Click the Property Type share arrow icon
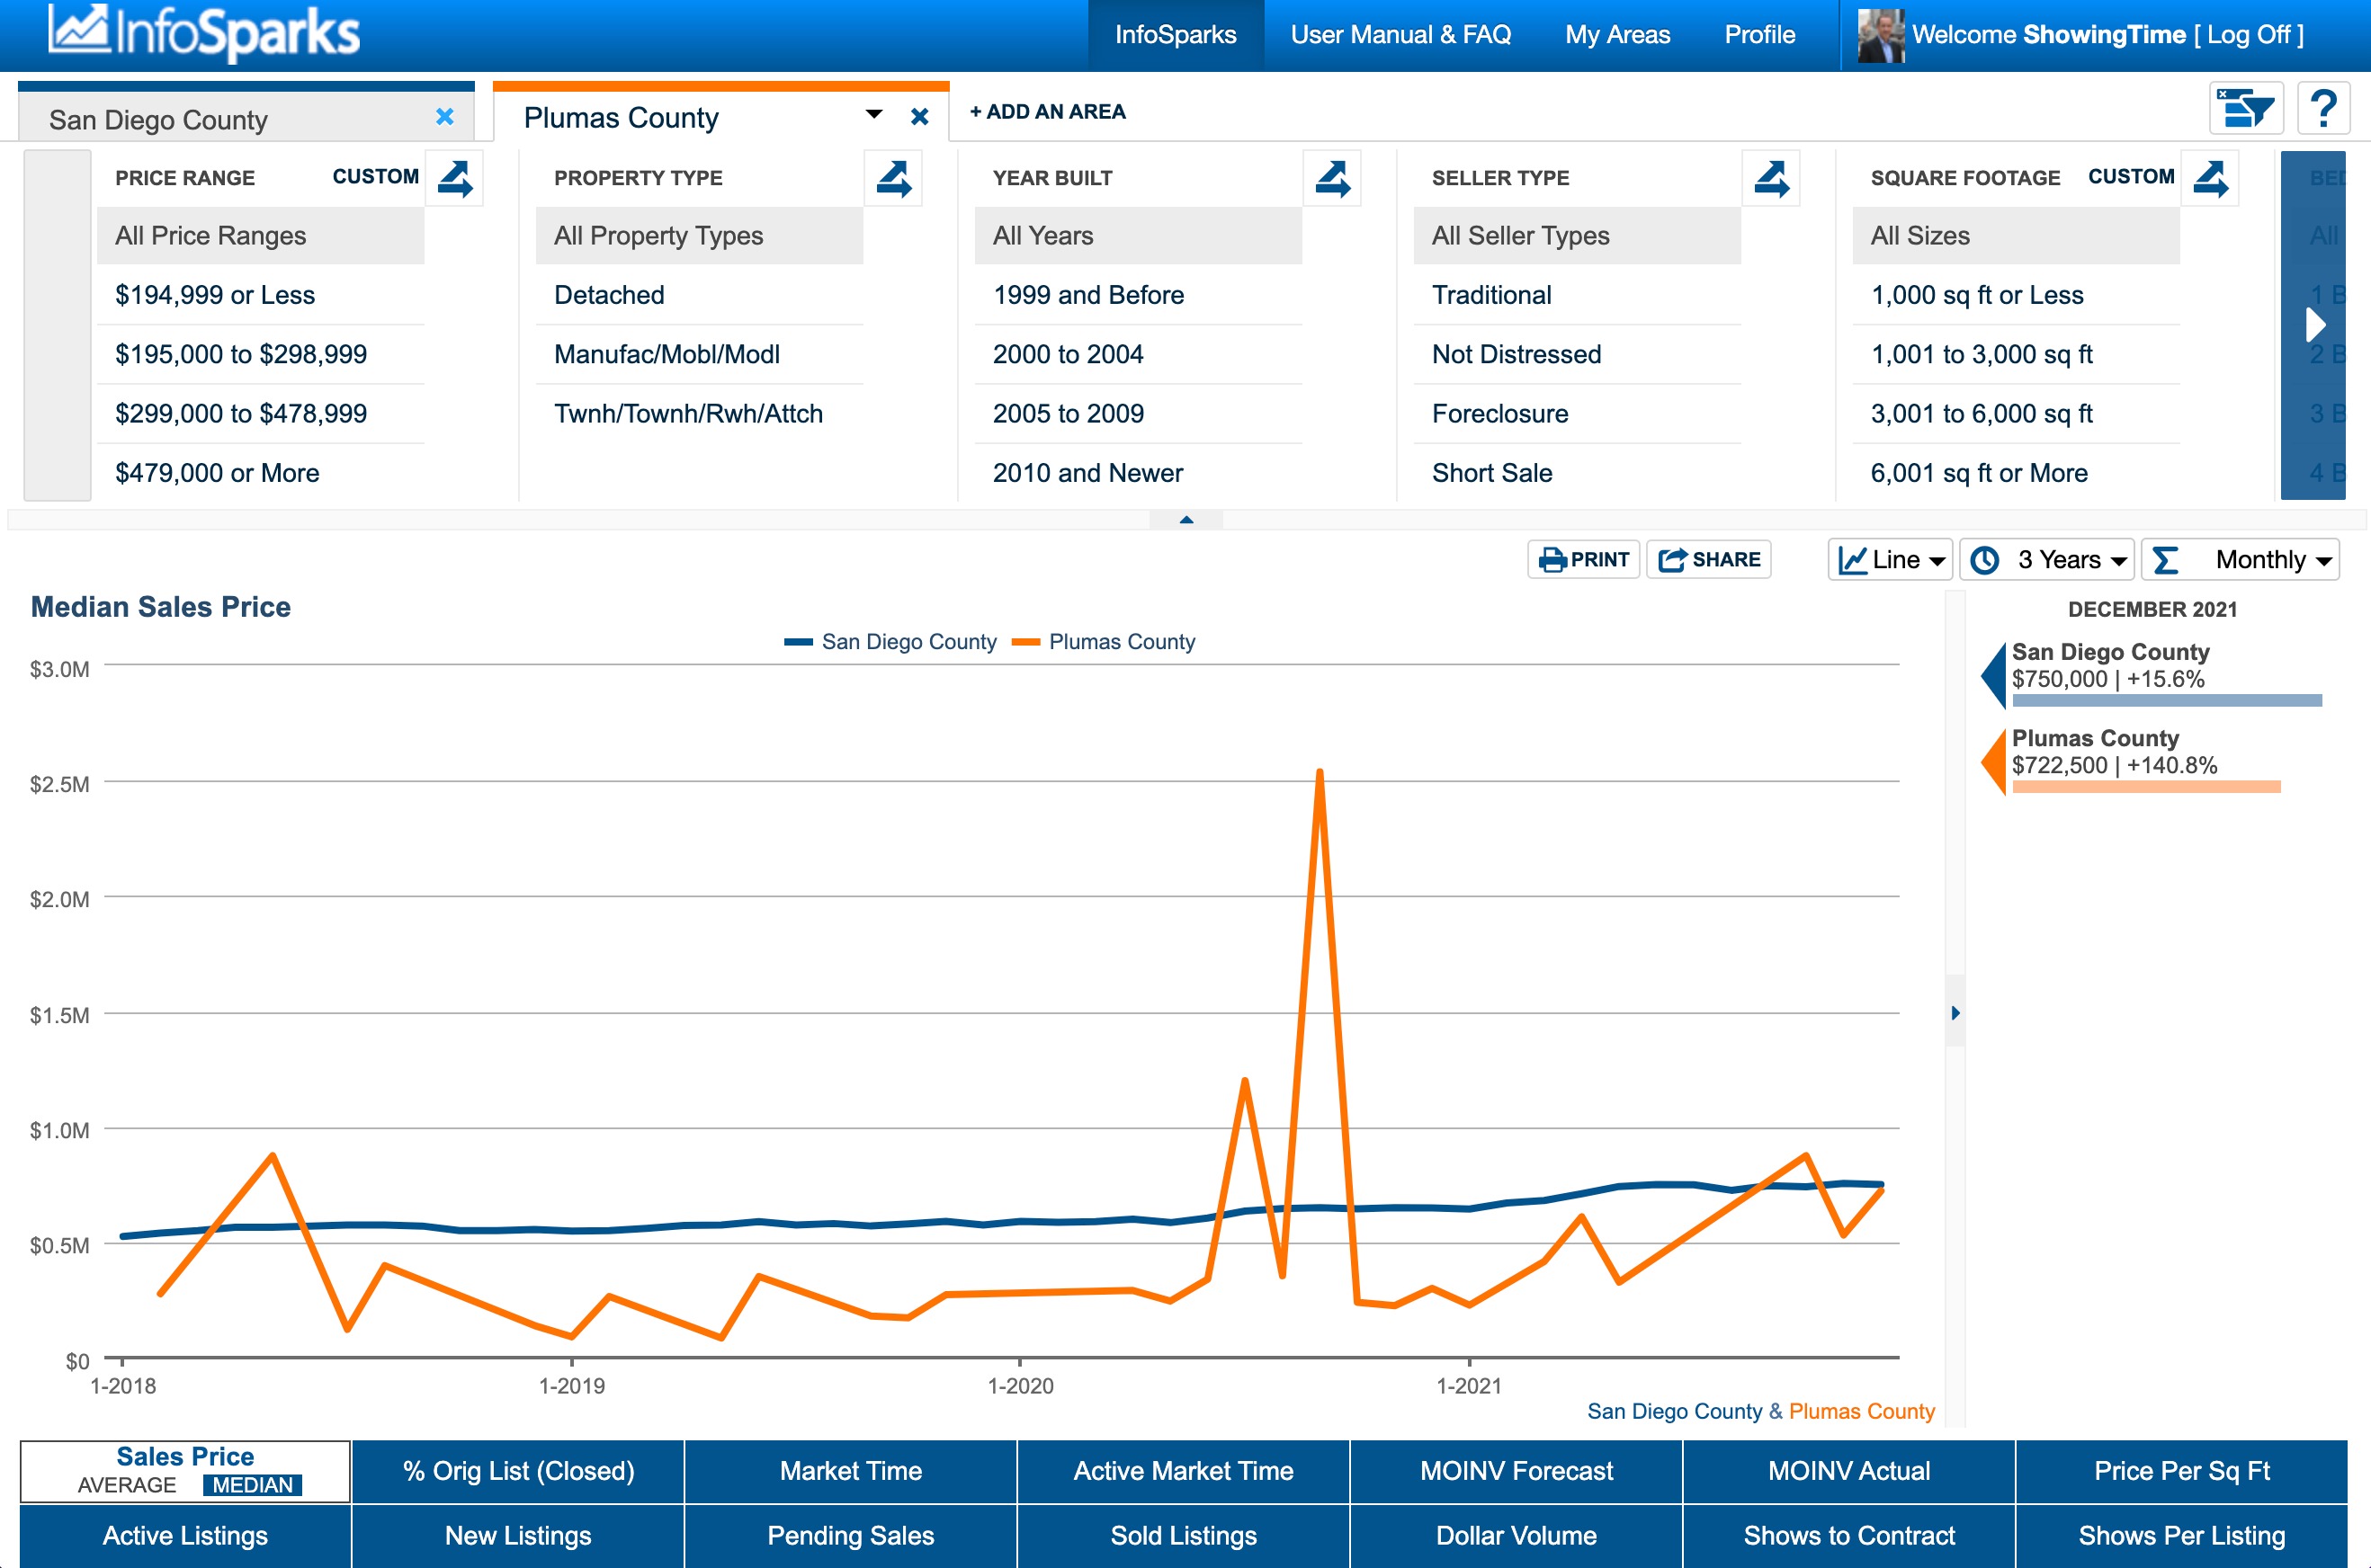This screenshot has height=1568, width=2371. (x=893, y=179)
